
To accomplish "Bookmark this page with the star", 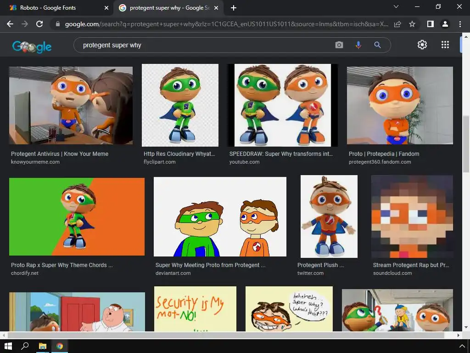I will point(412,24).
